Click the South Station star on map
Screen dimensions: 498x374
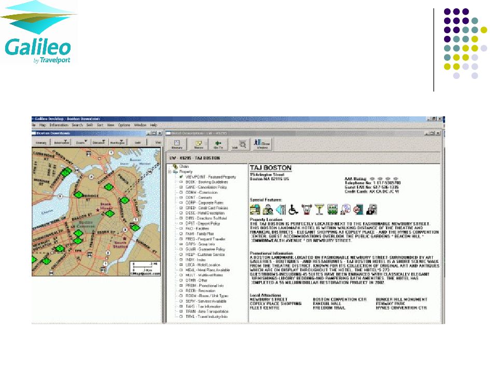click(x=125, y=238)
